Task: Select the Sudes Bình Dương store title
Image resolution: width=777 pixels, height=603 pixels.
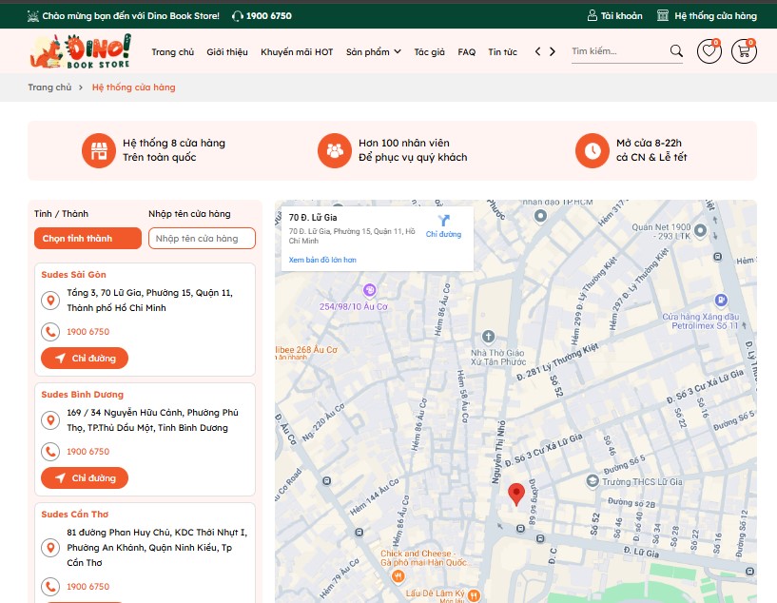Action: click(x=82, y=395)
